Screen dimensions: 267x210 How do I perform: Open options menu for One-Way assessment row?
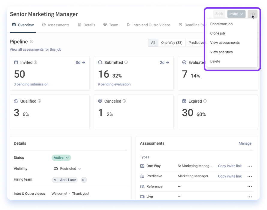tap(250, 166)
